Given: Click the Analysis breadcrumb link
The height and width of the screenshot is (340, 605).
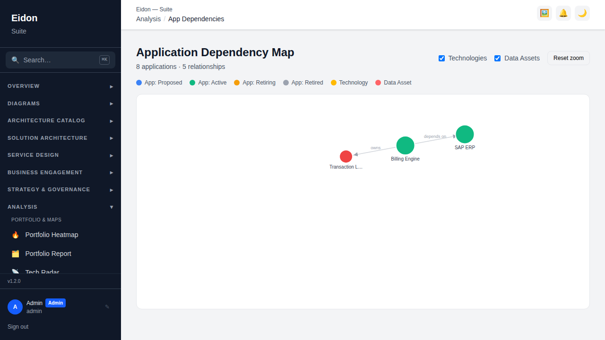Looking at the screenshot, I should (148, 19).
